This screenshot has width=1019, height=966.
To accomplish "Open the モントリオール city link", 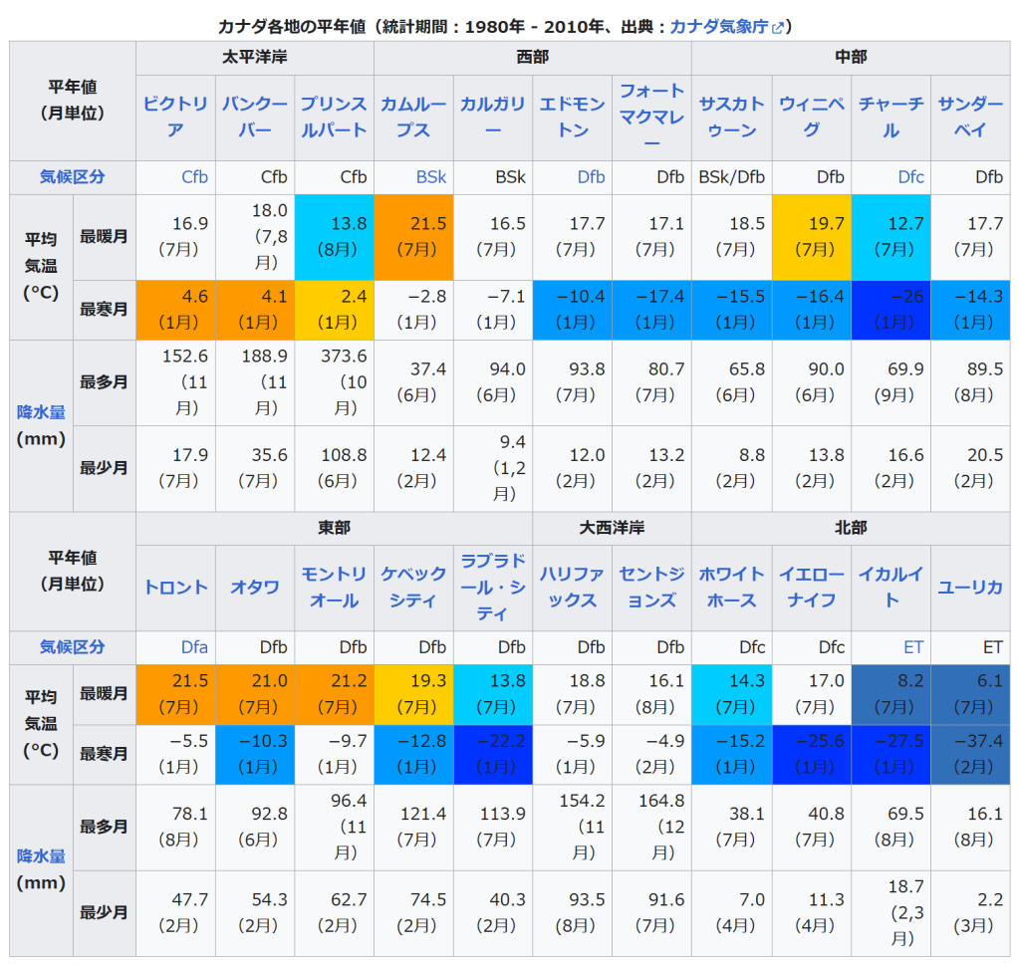I will coord(334,588).
